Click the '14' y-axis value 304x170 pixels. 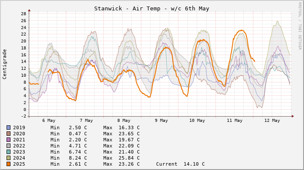24,62
